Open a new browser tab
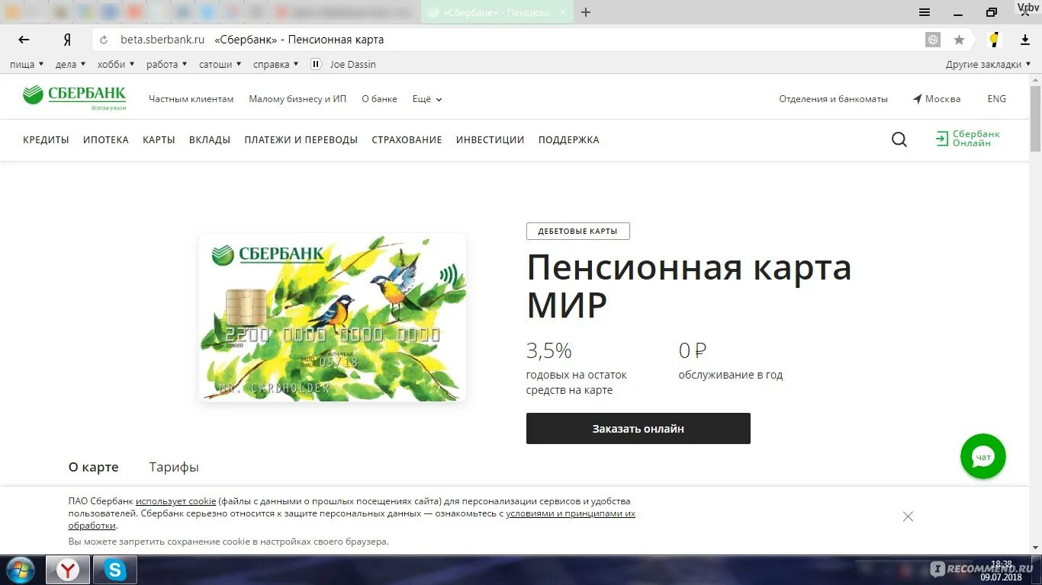 (586, 12)
